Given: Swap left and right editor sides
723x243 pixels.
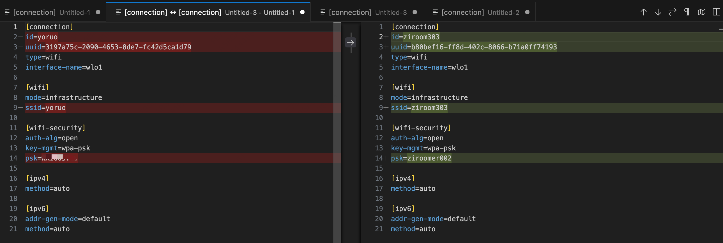Looking at the screenshot, I should pyautogui.click(x=673, y=12).
